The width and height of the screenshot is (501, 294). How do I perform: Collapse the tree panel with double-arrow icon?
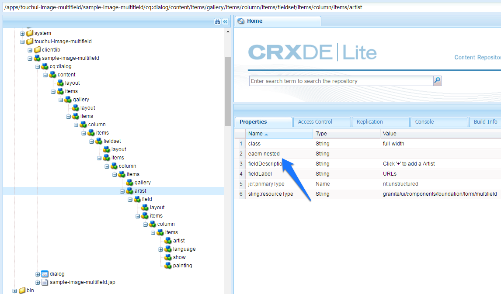(225, 21)
